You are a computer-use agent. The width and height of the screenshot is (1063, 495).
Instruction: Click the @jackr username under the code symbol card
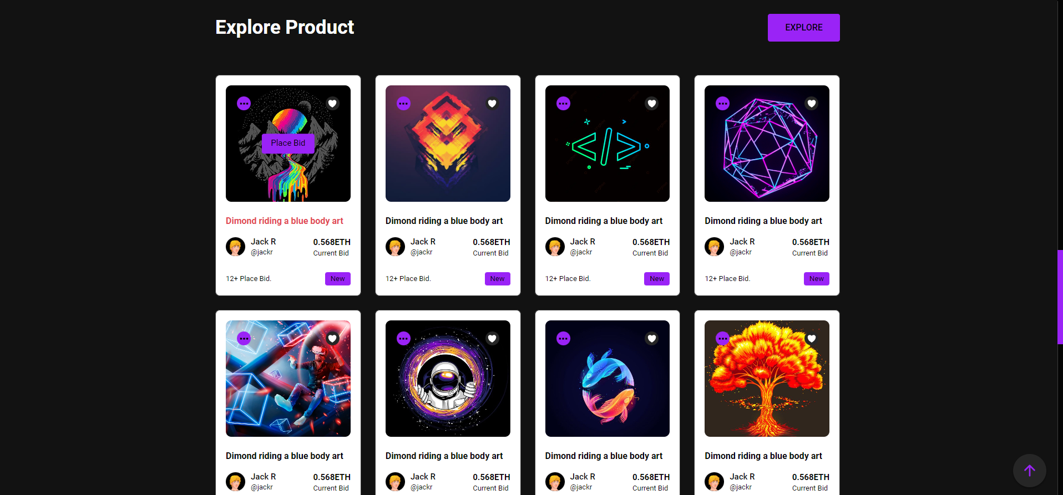(x=581, y=252)
